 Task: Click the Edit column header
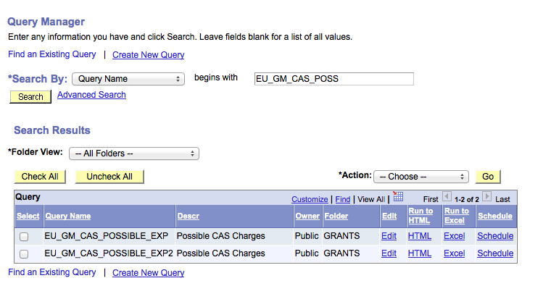click(x=389, y=216)
